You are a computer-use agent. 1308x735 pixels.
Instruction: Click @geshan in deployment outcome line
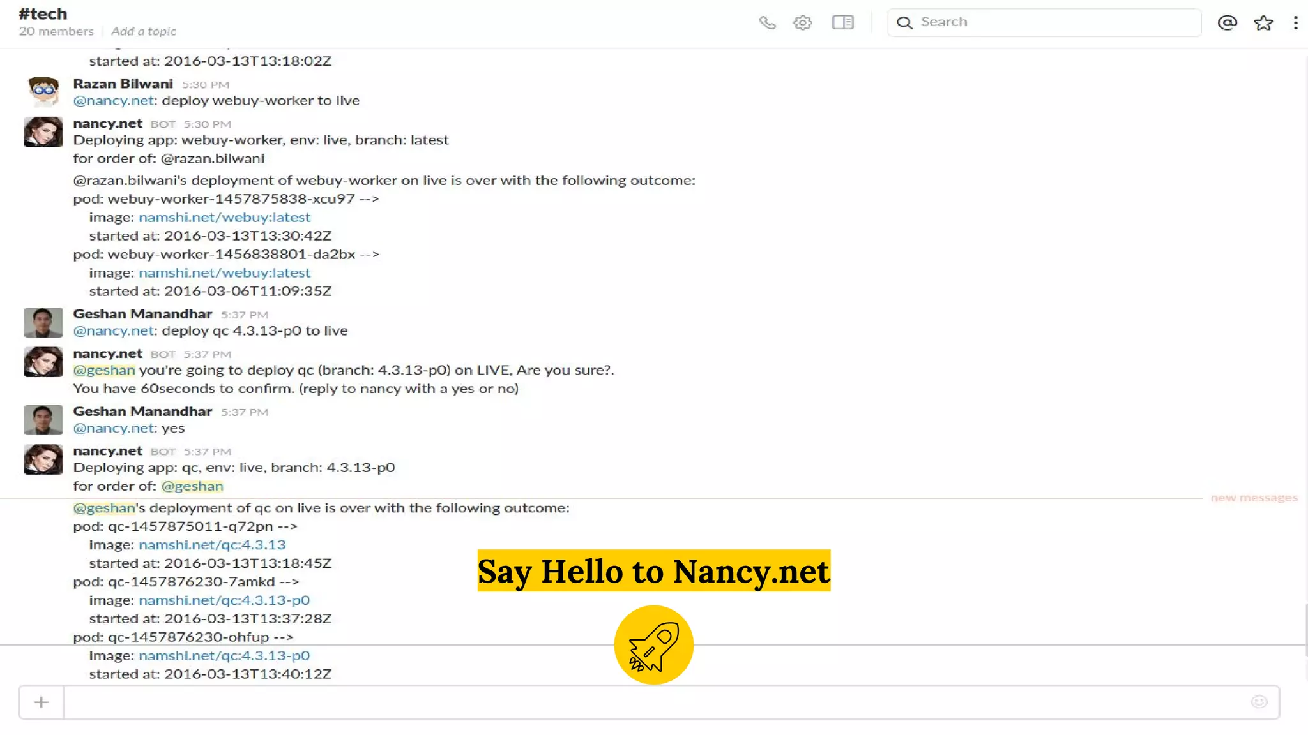104,508
